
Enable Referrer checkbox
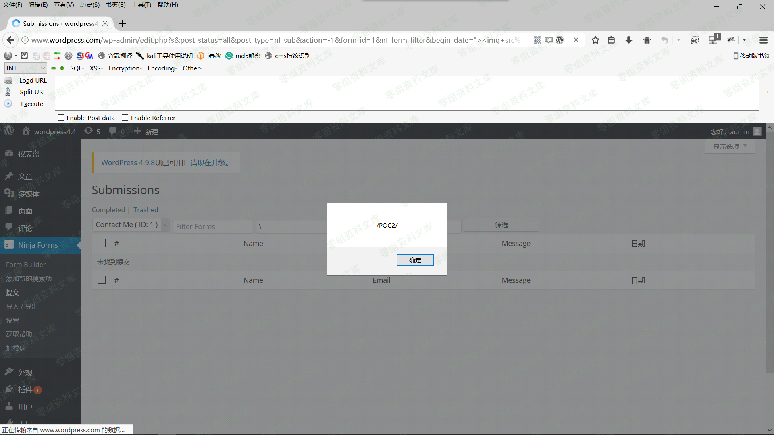125,118
